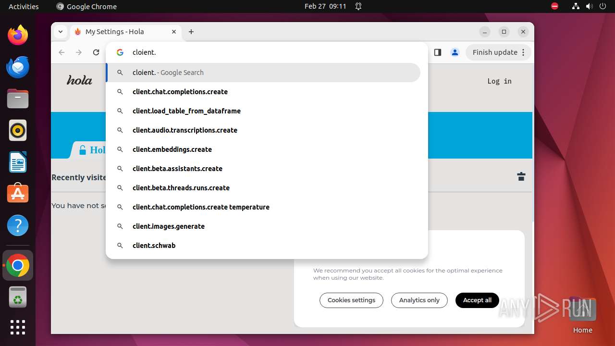Close the My Settings - Hola tab
The width and height of the screenshot is (615, 346).
tap(174, 32)
